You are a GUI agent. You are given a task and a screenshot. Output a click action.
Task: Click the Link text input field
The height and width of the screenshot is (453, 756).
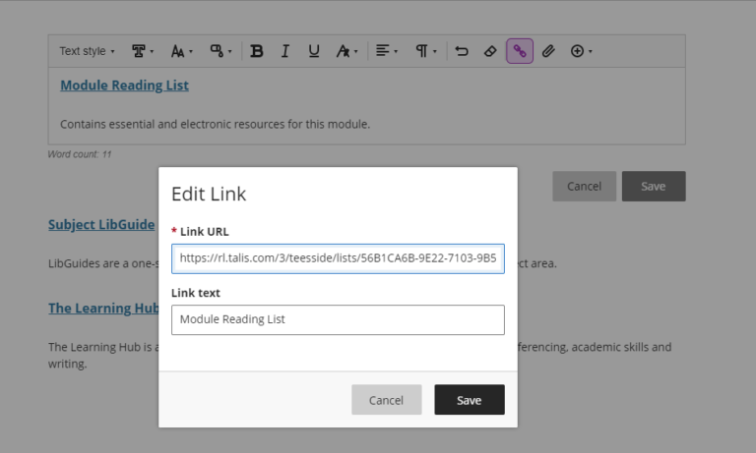[x=338, y=319]
